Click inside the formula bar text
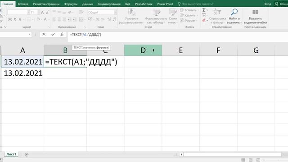Image resolution: width=288 pixels, height=162 pixels. pos(85,35)
